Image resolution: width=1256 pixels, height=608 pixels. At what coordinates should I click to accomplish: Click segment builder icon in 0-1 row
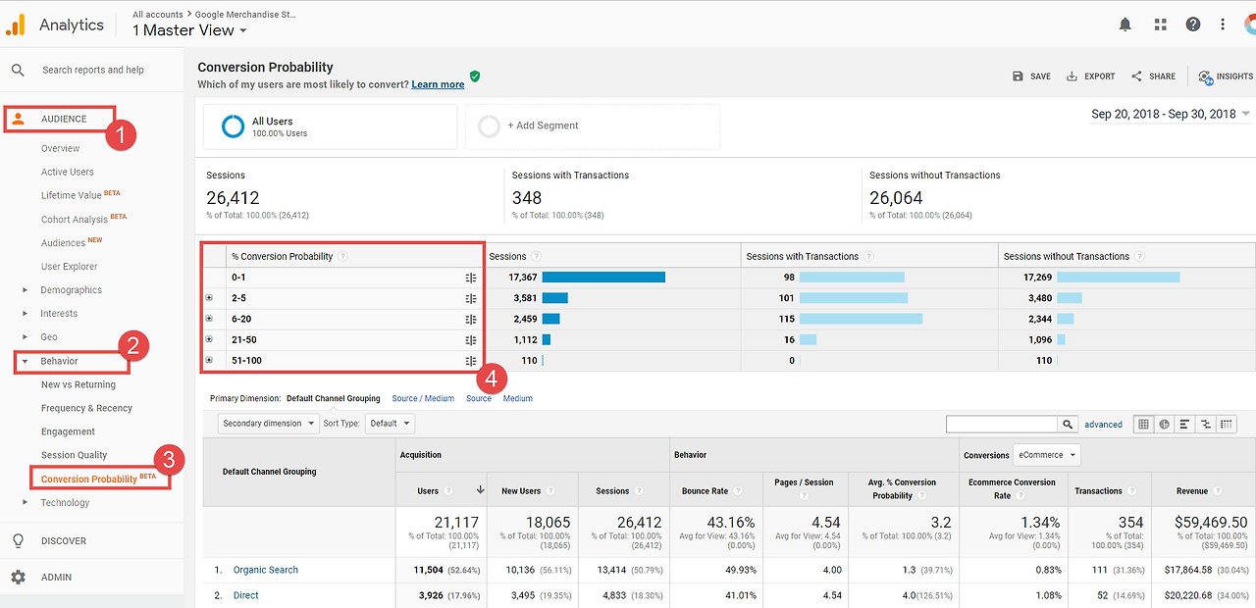[x=471, y=278]
